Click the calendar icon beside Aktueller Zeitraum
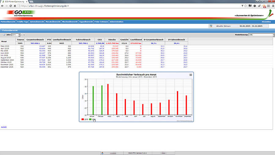 pyautogui.click(x=211, y=26)
